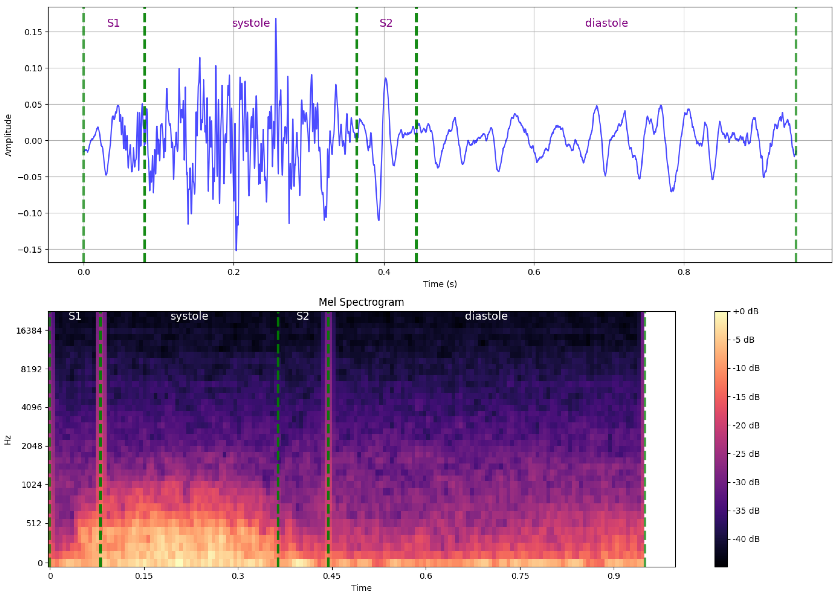The height and width of the screenshot is (594, 838).
Task: Click the +0 dB colorbar label
Action: tap(745, 311)
